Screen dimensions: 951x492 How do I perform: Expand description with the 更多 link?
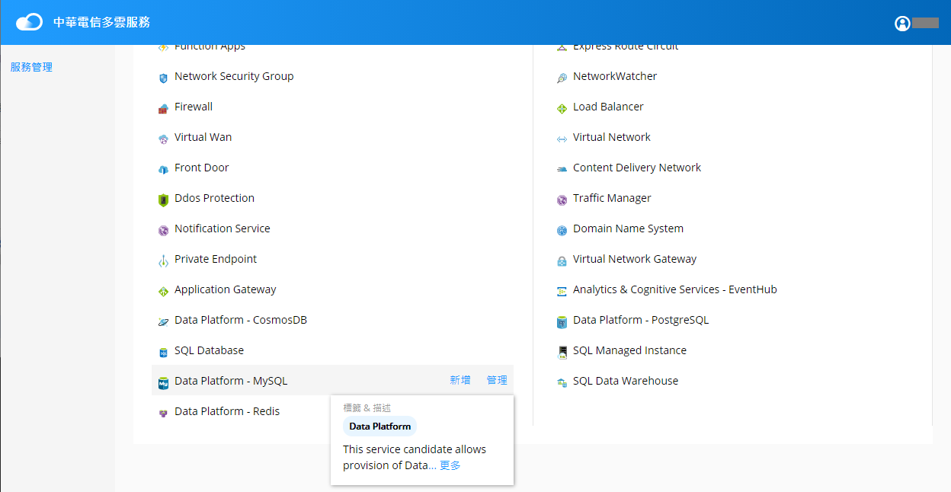(x=450, y=465)
